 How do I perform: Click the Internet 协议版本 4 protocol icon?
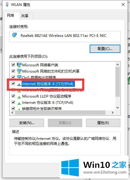pos(19,84)
